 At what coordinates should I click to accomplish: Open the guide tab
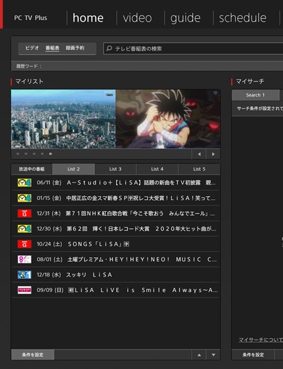186,18
